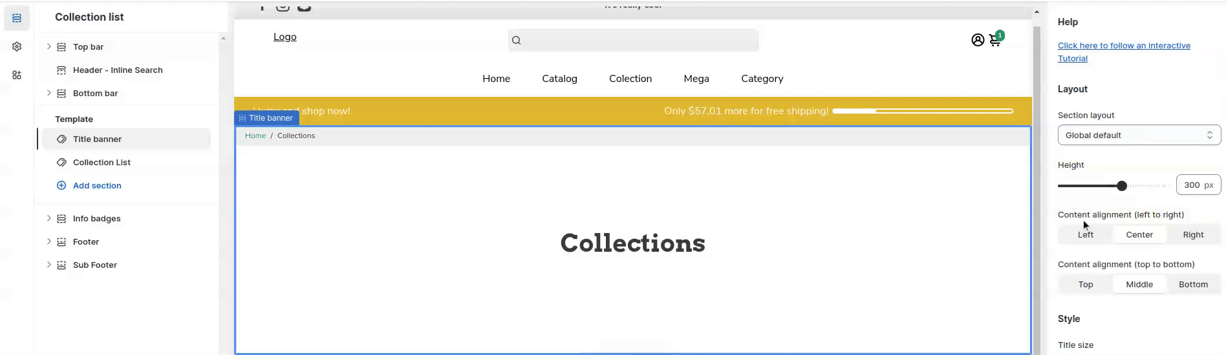Image resolution: width=1226 pixels, height=355 pixels.
Task: Open the Catalog menu item
Action: point(559,79)
